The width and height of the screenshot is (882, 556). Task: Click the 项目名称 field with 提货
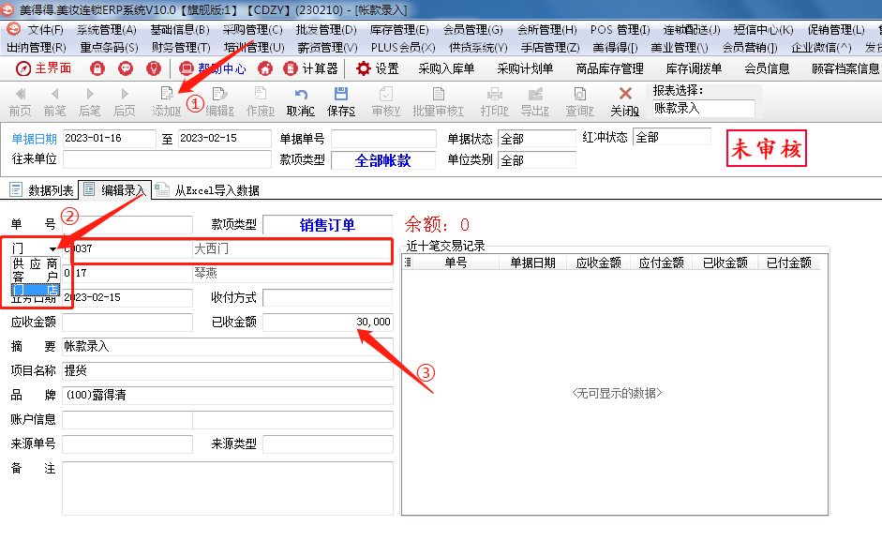click(228, 371)
